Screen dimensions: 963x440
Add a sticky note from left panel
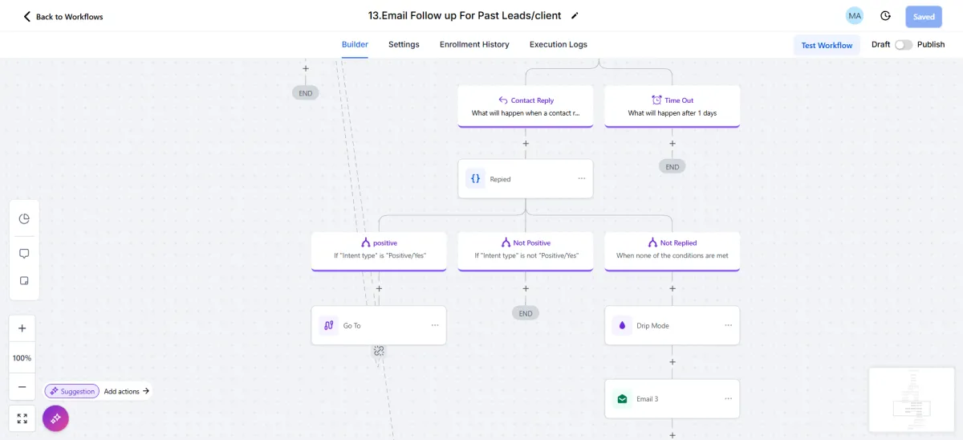click(24, 281)
